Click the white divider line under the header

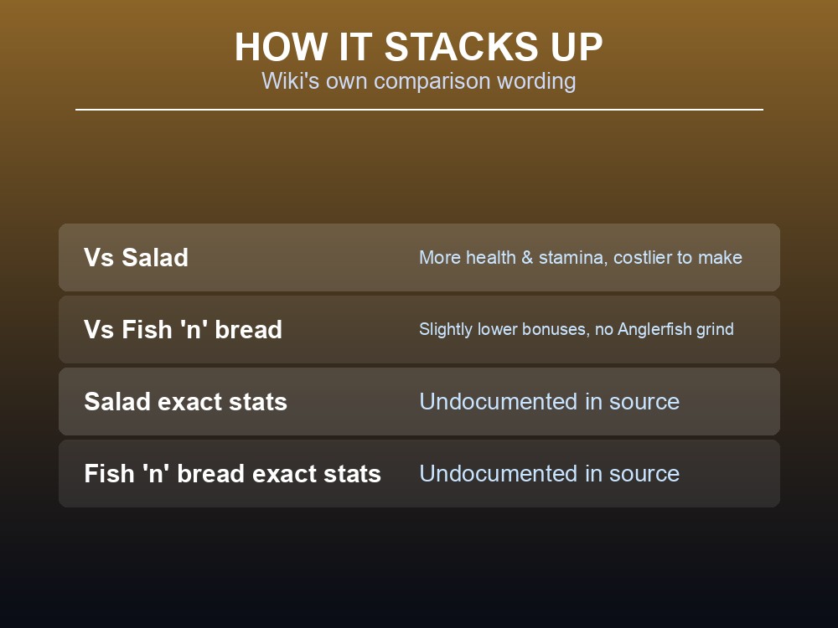419,110
